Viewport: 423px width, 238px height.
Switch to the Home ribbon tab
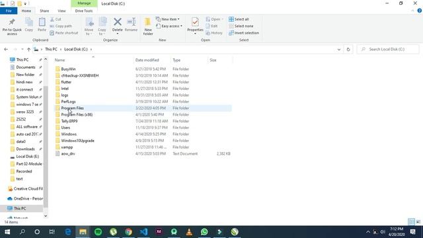26,11
